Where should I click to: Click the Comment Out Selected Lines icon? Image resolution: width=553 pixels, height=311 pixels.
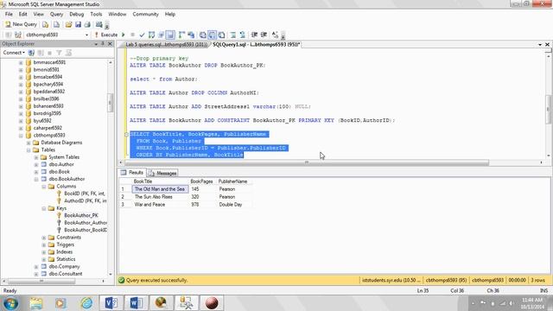click(233, 35)
